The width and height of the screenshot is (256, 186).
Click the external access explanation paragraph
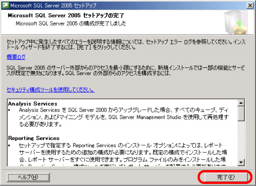(125, 71)
